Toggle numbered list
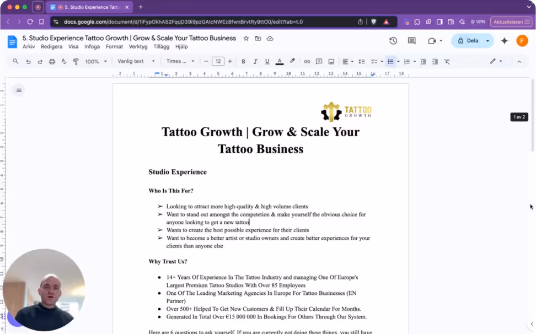 tap(407, 62)
